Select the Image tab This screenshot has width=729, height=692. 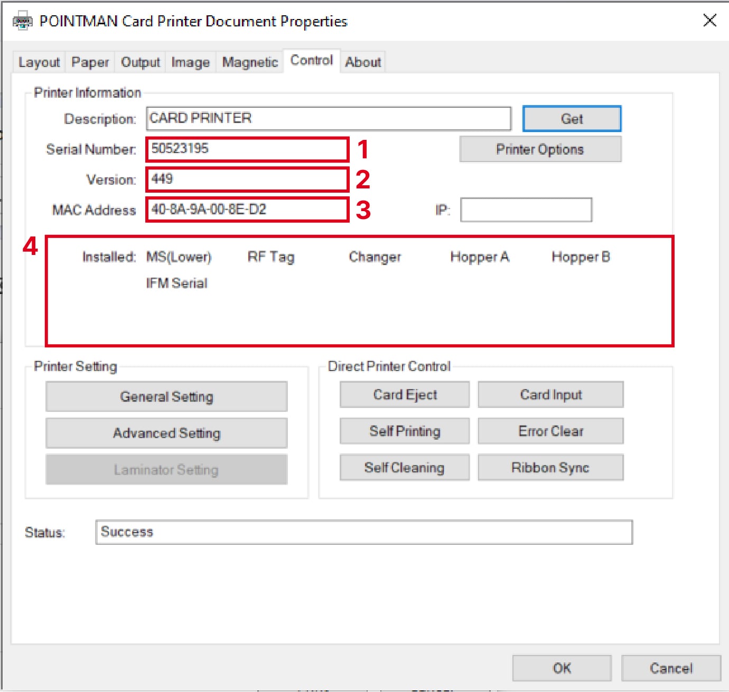[x=190, y=62]
